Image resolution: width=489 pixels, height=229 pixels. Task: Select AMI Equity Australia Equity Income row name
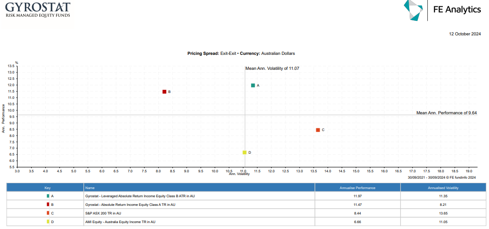click(x=120, y=222)
